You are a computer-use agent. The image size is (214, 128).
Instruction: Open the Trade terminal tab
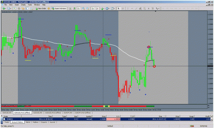click(x=7, y=122)
